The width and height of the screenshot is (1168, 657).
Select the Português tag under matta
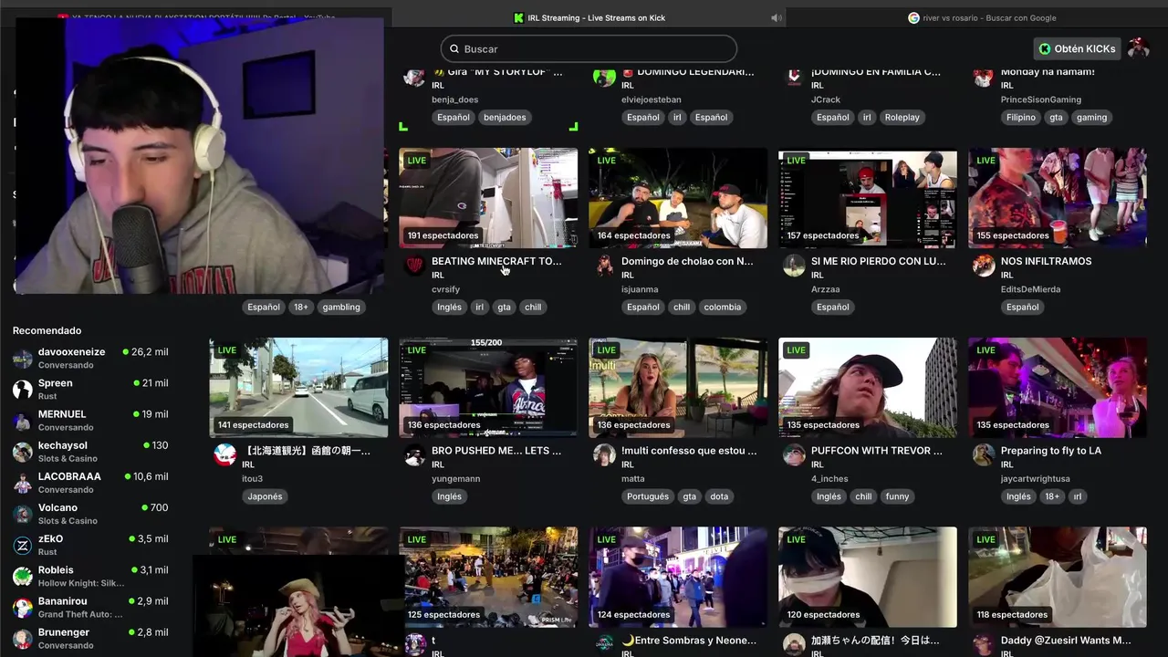(648, 496)
